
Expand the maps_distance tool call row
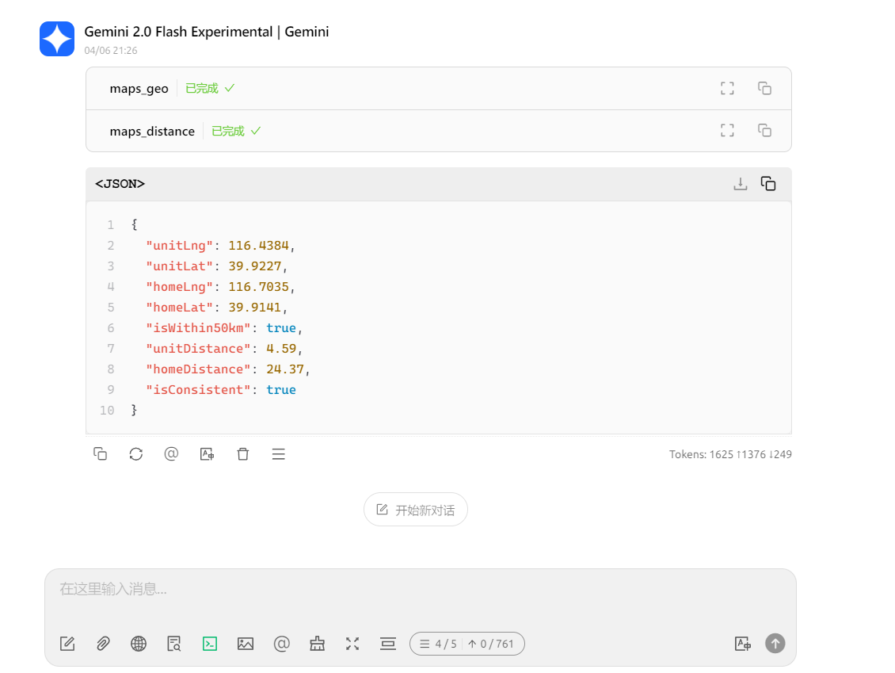pos(438,131)
